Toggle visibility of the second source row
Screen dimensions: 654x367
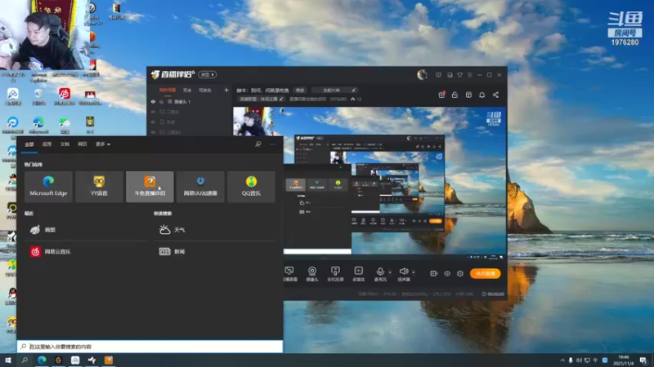(153, 112)
